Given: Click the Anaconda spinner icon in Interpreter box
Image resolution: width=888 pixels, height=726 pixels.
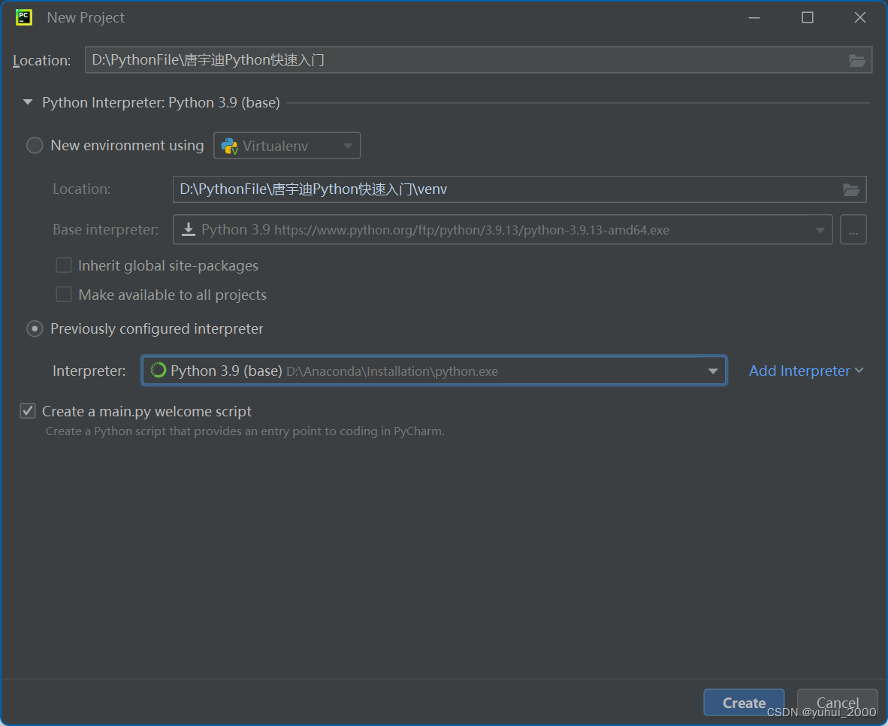Looking at the screenshot, I should coord(158,370).
